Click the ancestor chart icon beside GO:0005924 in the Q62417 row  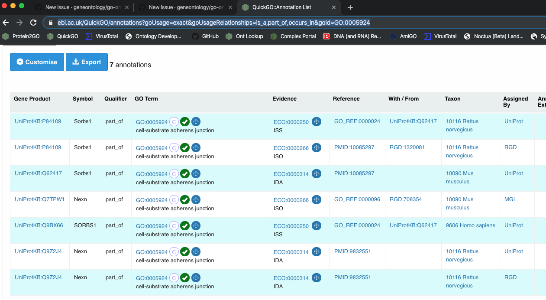196,174
